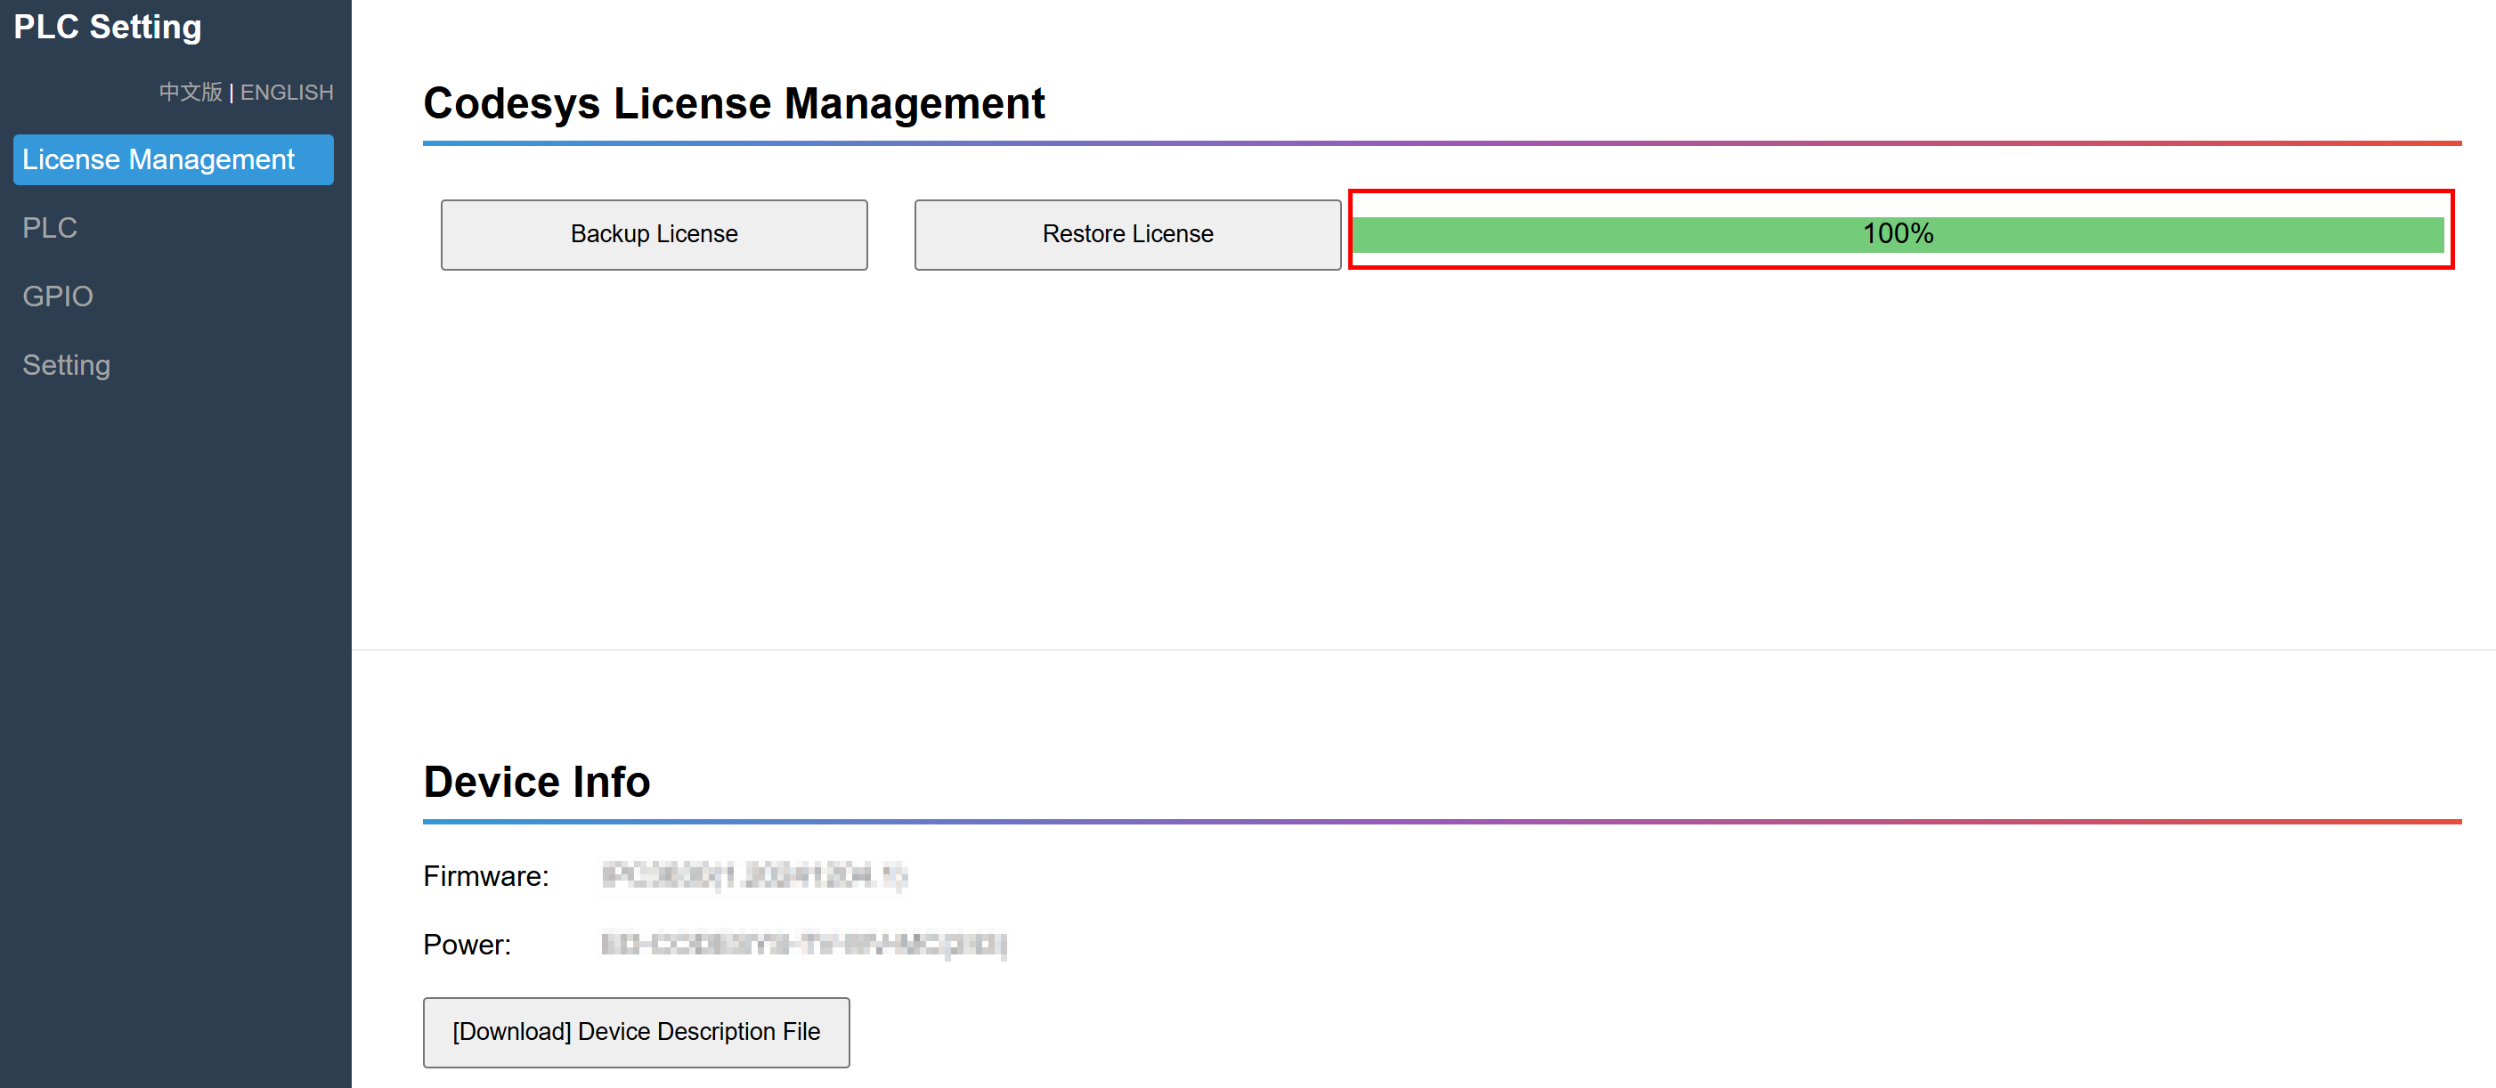Click the Power label
The width and height of the screenshot is (2496, 1088).
click(x=466, y=944)
